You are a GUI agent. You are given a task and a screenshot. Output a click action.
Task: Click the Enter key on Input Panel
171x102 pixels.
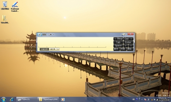[x=128, y=42]
